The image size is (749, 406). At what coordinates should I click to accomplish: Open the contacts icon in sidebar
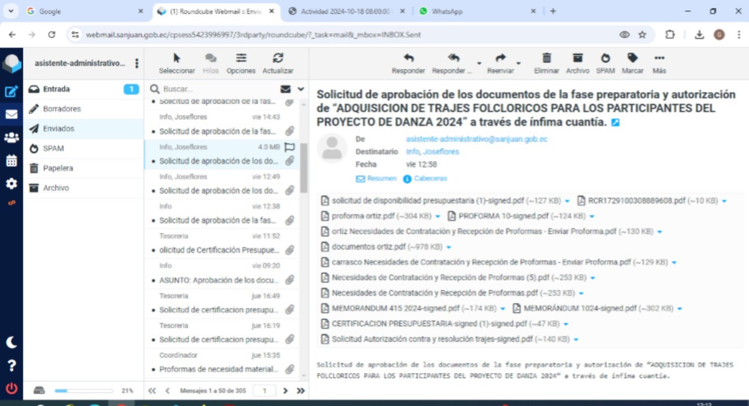12,138
